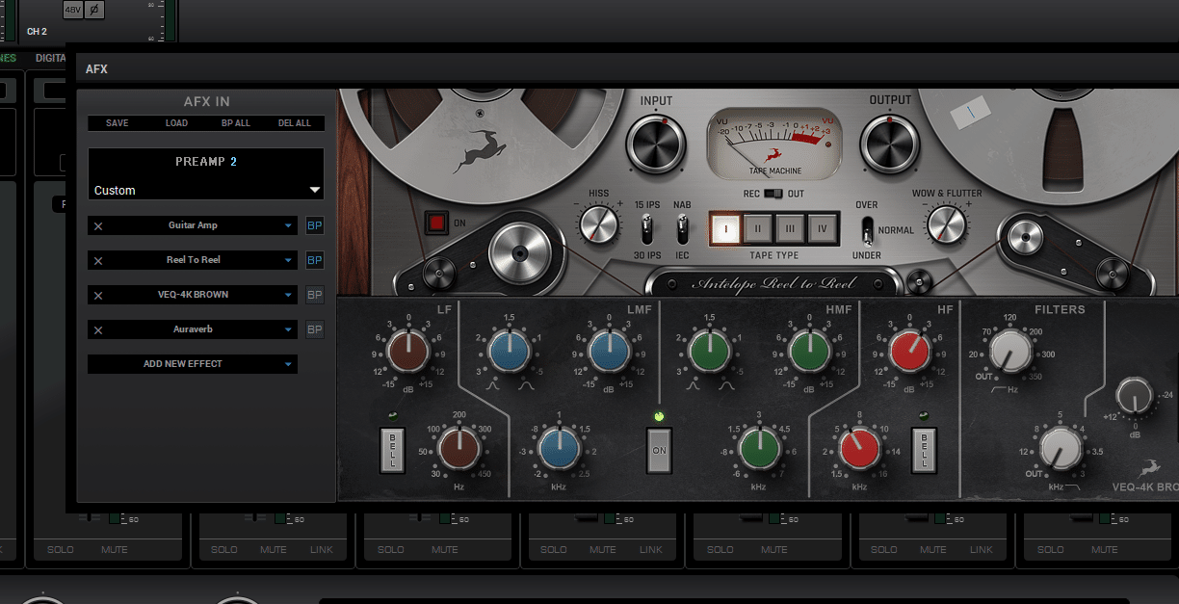1179x604 pixels.
Task: Remove the VEQ-4K BROWN effect with its X
Action: (97, 295)
